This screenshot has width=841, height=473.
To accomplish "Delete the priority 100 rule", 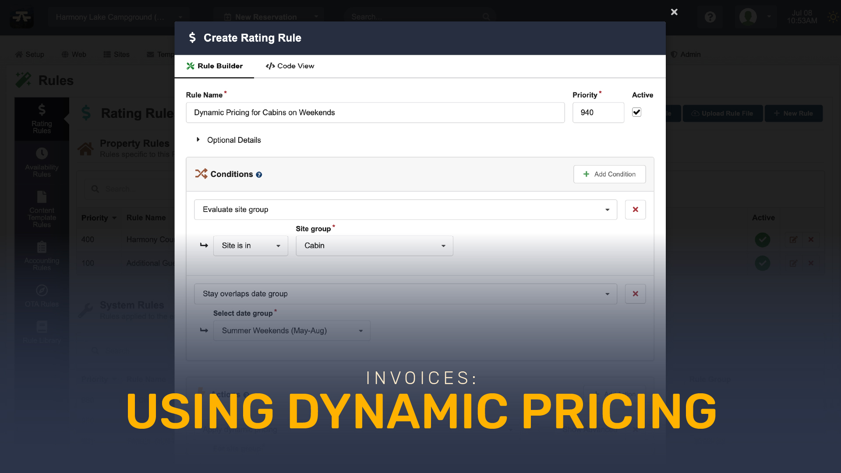I will (811, 263).
